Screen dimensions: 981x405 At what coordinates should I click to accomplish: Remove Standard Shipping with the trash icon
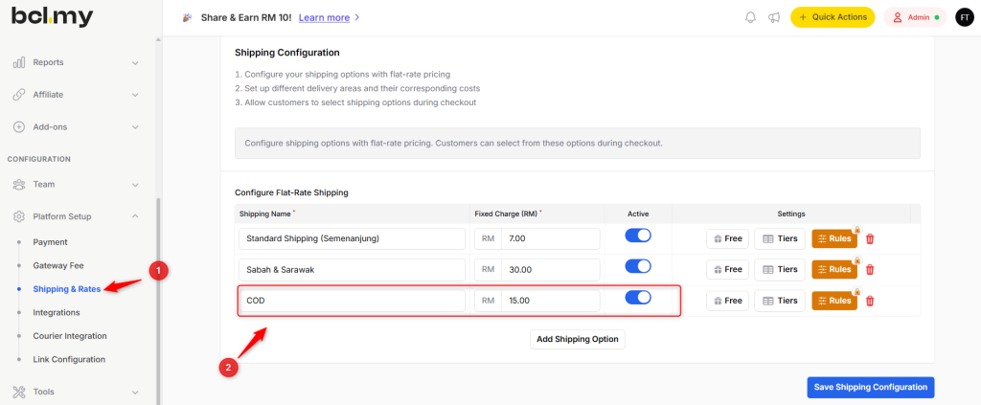(x=870, y=238)
